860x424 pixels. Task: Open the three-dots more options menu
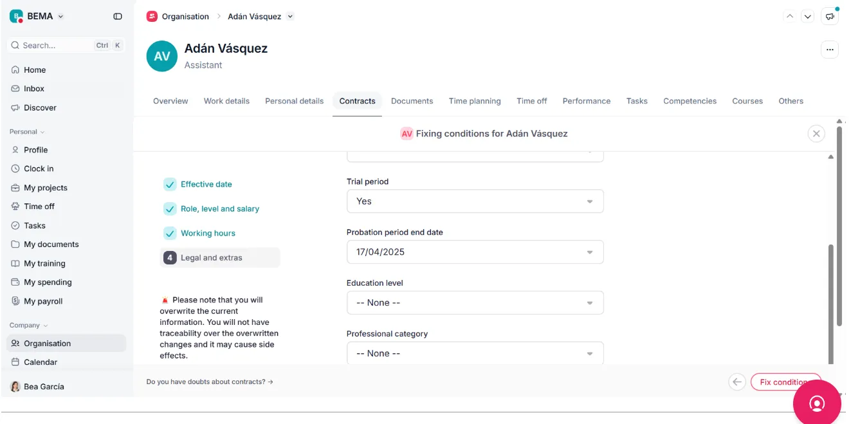[x=830, y=50]
